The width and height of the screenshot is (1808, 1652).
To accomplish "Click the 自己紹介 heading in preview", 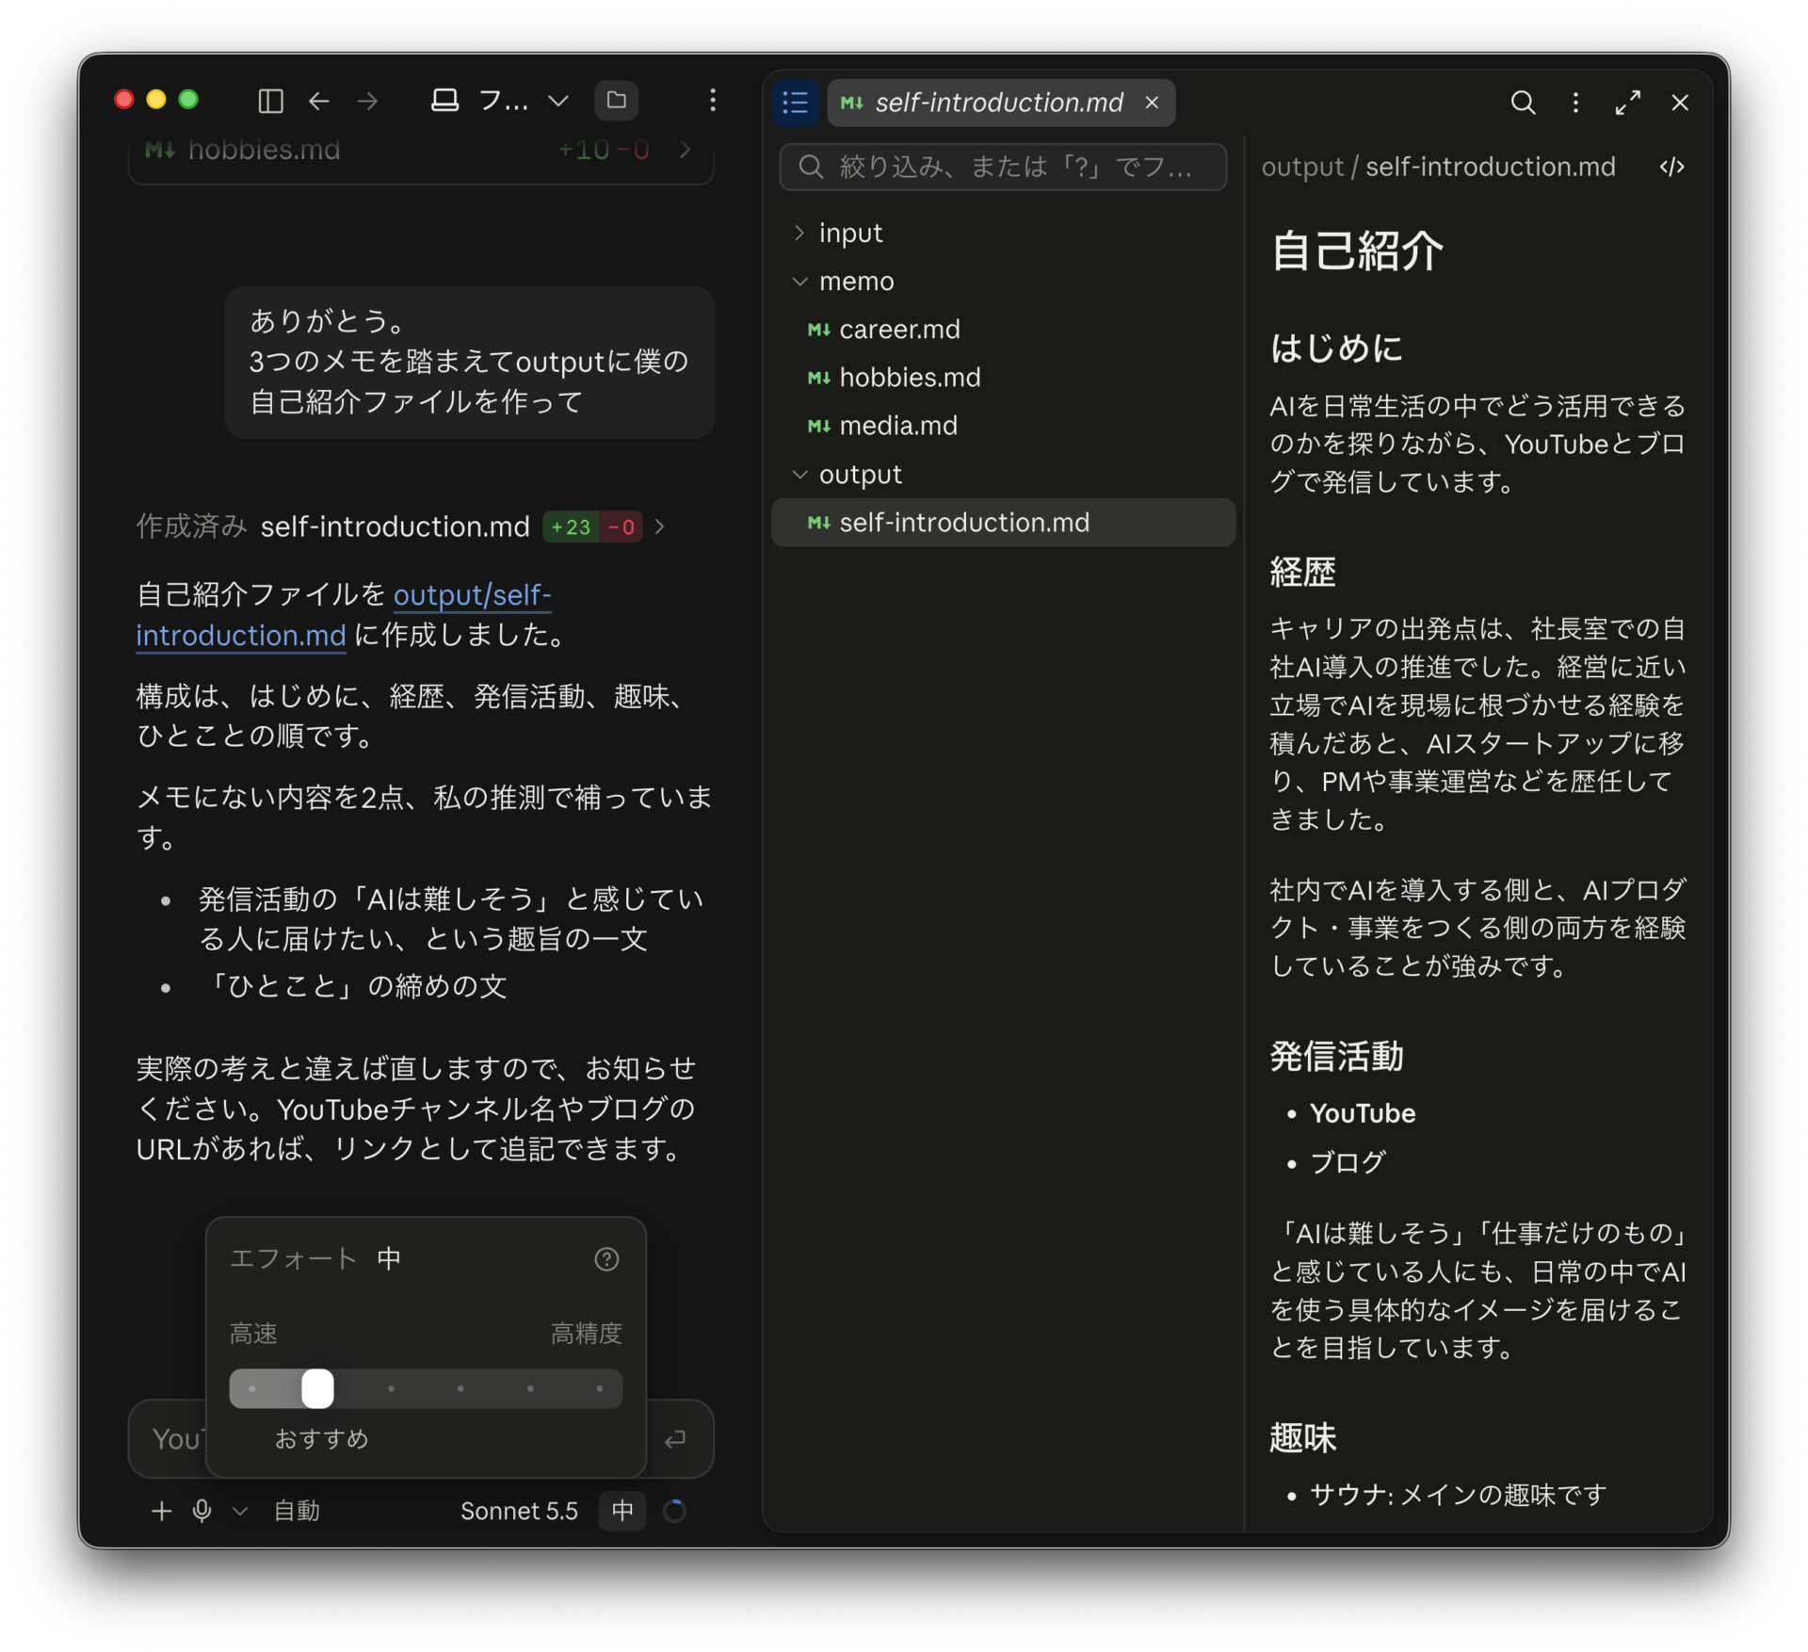I will tap(1356, 251).
